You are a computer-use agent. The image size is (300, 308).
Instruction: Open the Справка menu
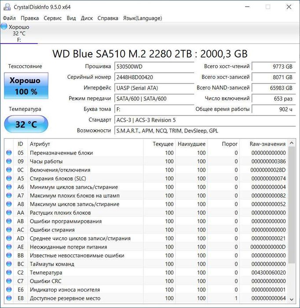pyautogui.click(x=108, y=18)
